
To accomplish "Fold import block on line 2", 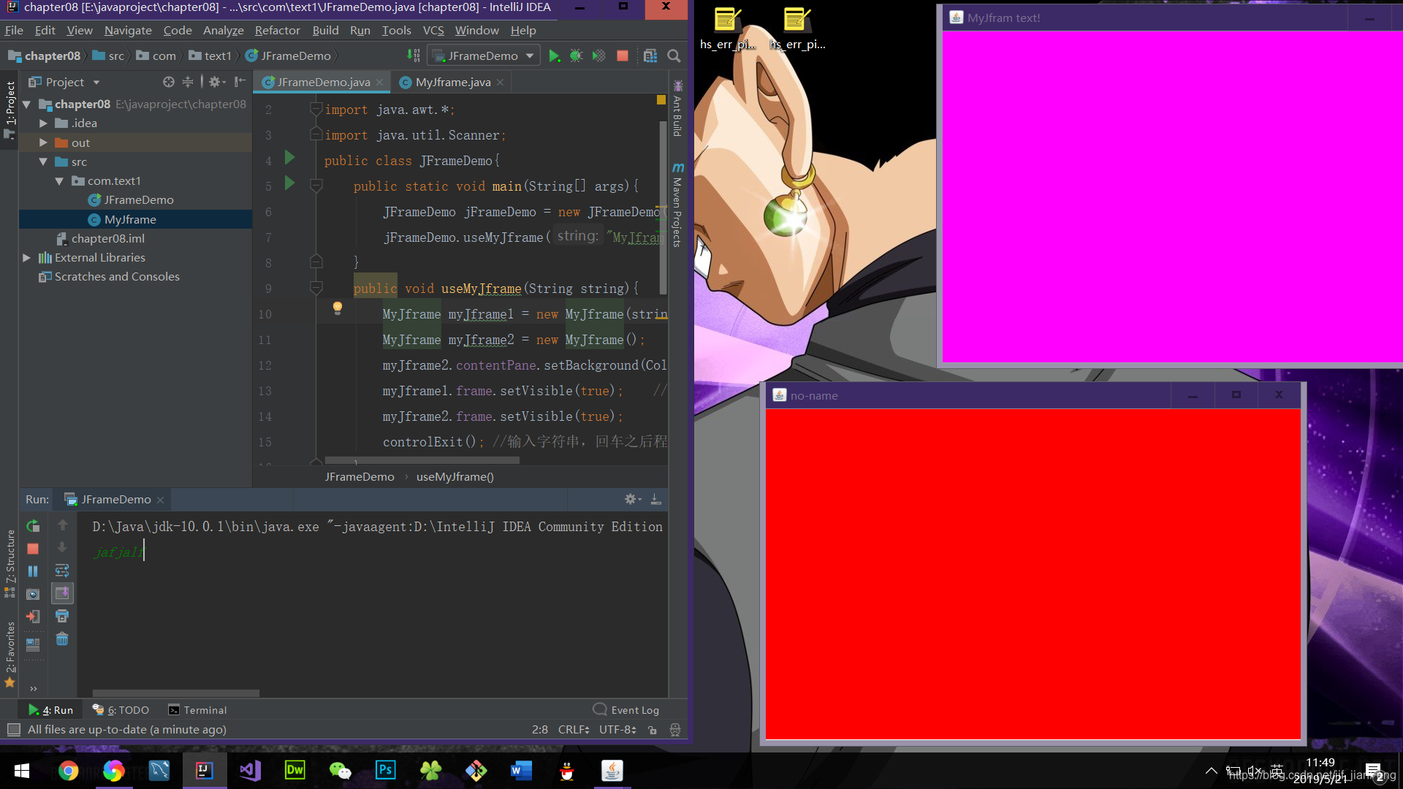I will tap(316, 110).
